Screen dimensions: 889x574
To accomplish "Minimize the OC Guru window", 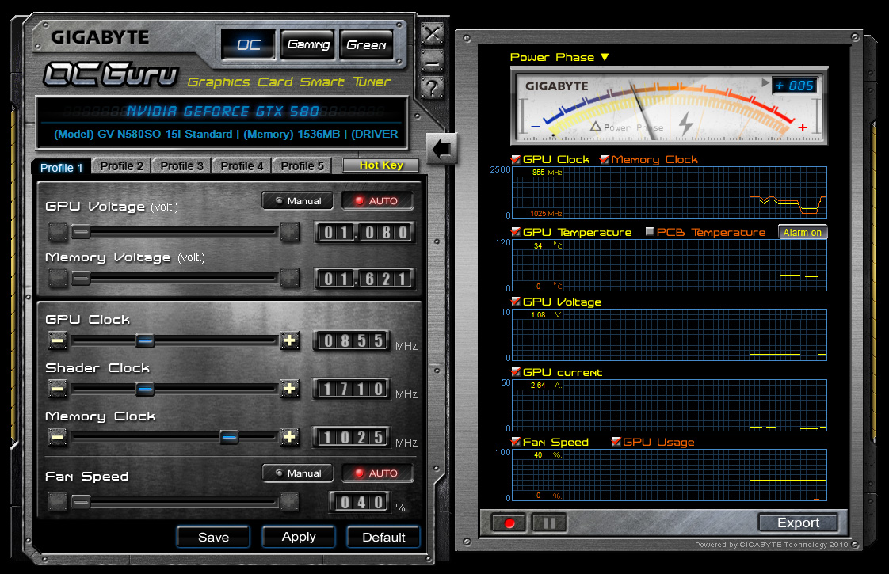I will coord(432,62).
